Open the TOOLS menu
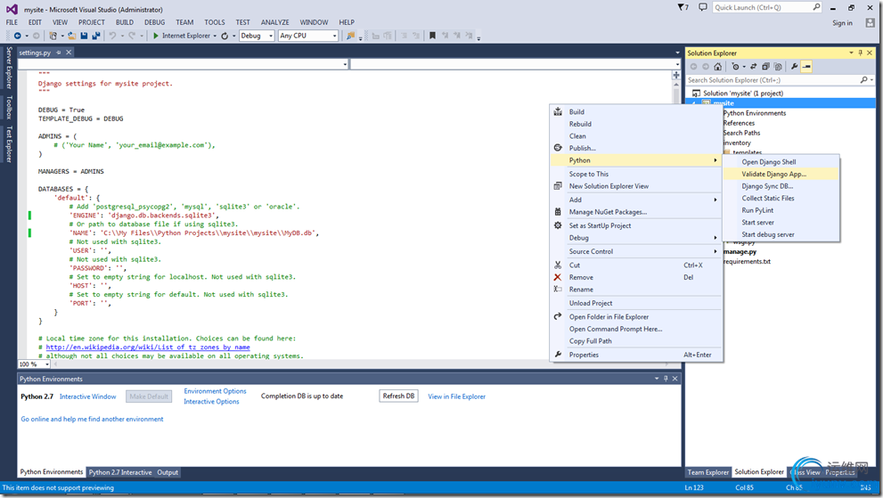 [215, 22]
